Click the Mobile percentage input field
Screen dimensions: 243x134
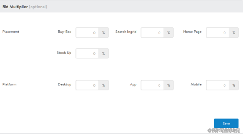217,85
